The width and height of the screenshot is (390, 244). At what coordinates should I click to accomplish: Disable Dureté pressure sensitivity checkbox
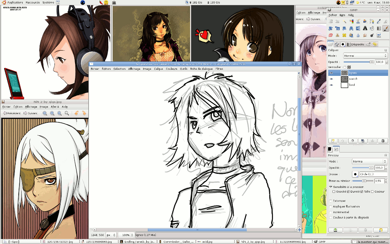(348, 191)
